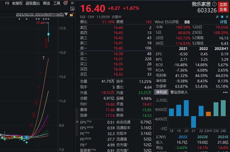Set a price alert with bell icon
230x152 pixels.
(222, 17)
